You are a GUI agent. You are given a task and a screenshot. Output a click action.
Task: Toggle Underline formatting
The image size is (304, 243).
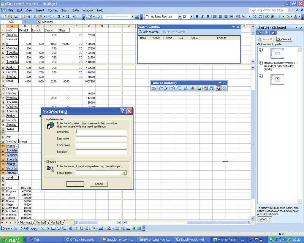[208, 17]
